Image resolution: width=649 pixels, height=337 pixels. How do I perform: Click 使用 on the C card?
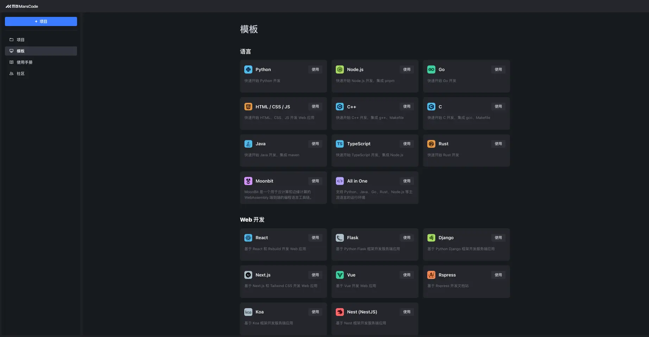point(498,107)
